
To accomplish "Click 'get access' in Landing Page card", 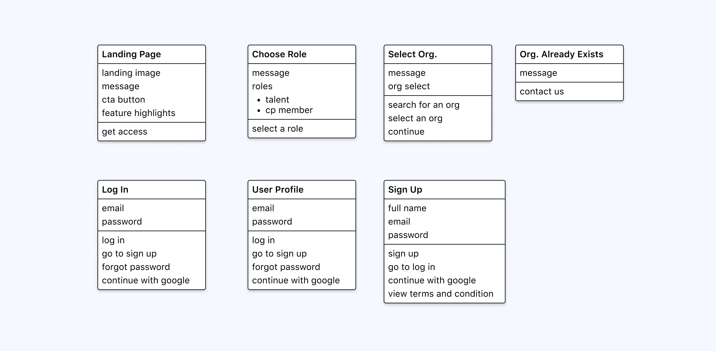I will 125,132.
